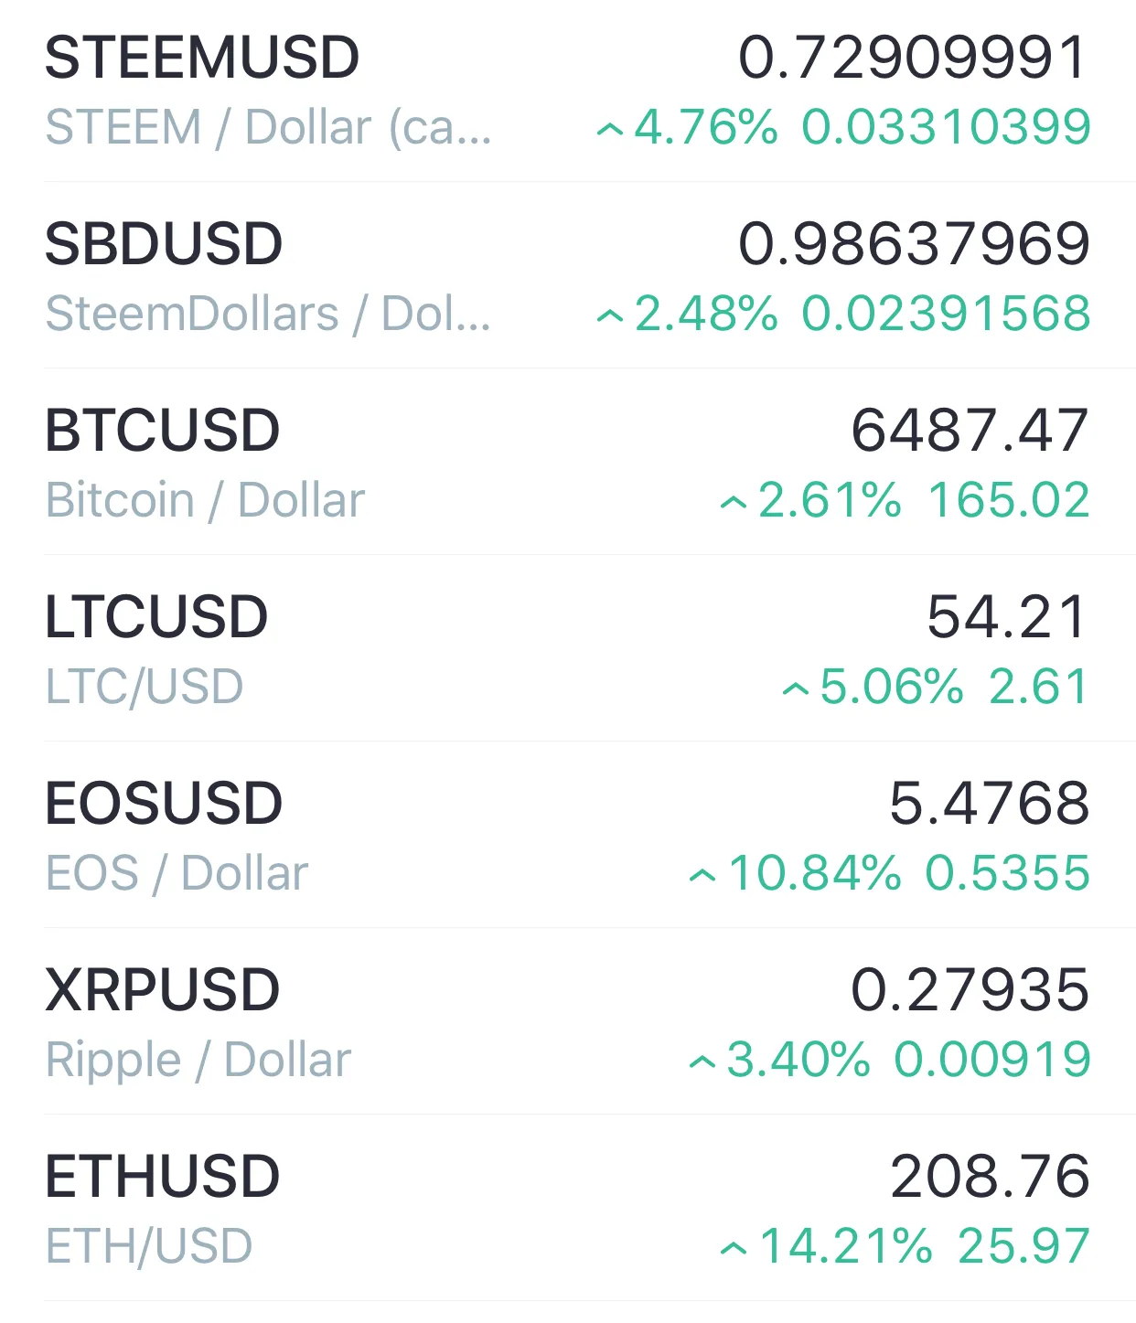The width and height of the screenshot is (1136, 1323).
Task: Select the XRPUSD ticker name
Action: (163, 990)
